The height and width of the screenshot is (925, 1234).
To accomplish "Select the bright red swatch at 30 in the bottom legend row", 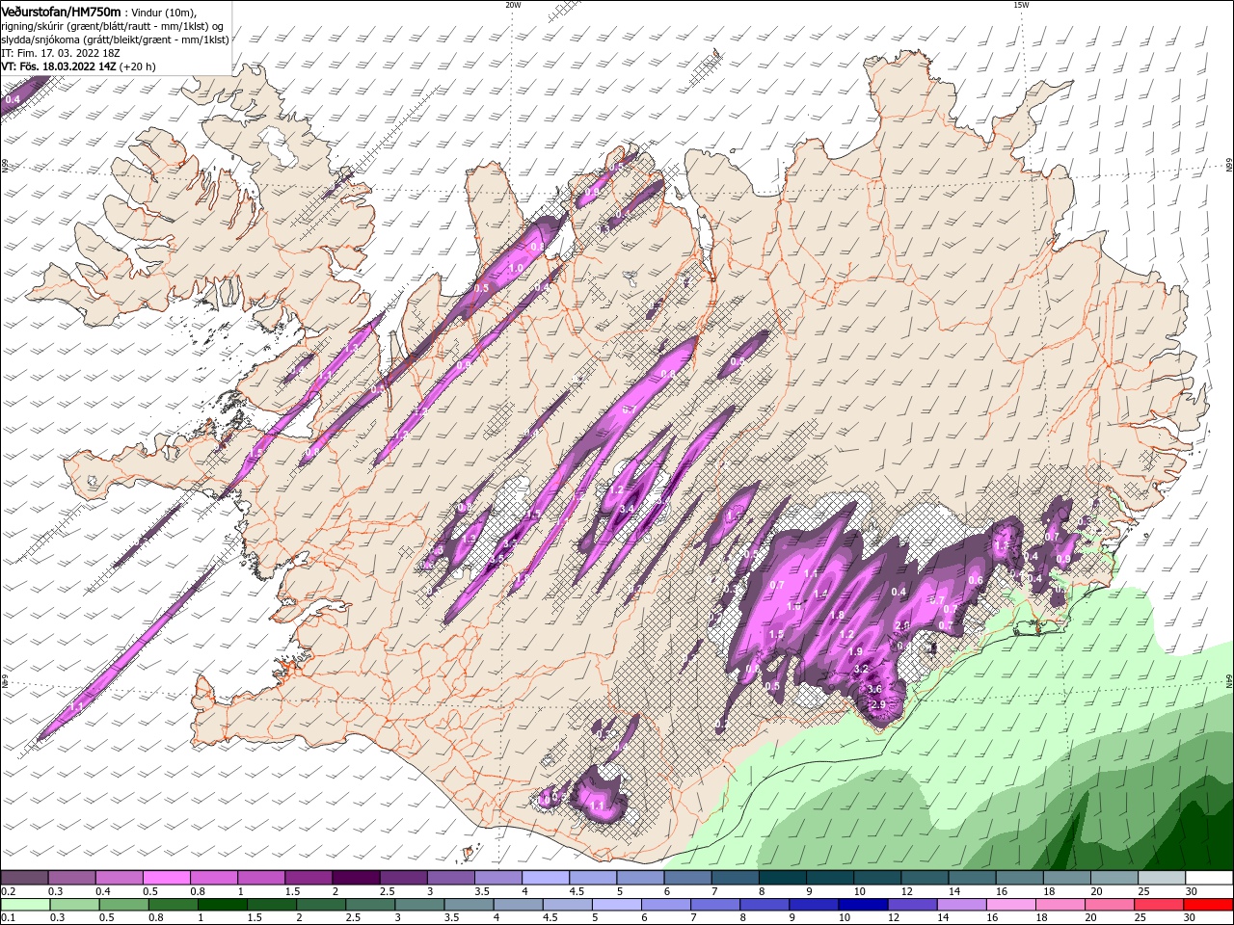I will point(1207,905).
